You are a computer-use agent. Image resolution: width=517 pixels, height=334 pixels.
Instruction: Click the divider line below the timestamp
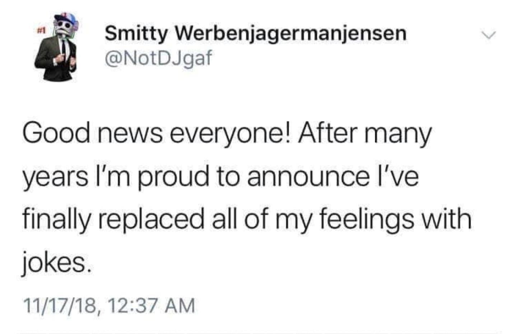[x=258, y=332]
